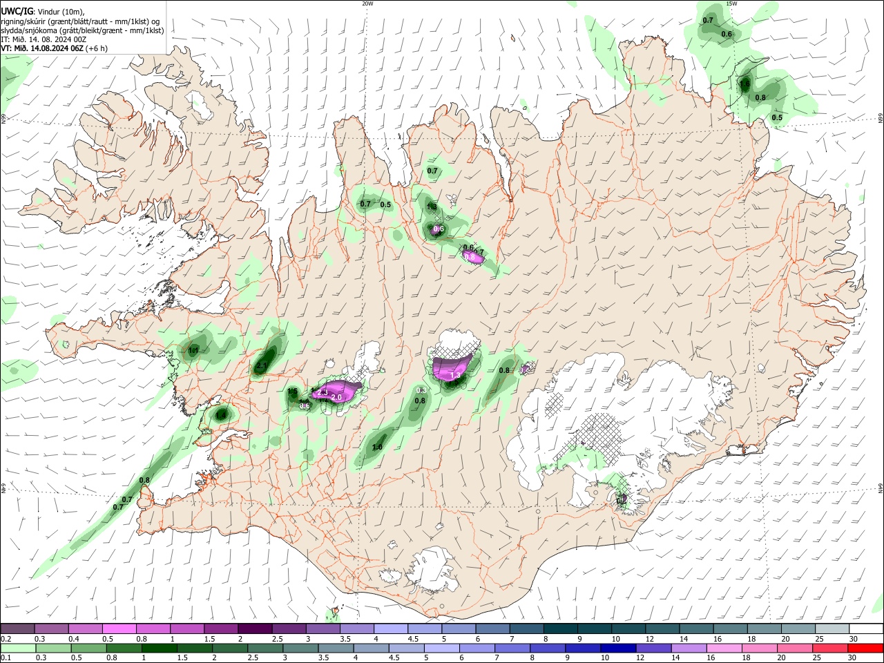Click the top-row legend swatch labeled 0.8
Screen dimensions: 884x663
click(x=153, y=628)
